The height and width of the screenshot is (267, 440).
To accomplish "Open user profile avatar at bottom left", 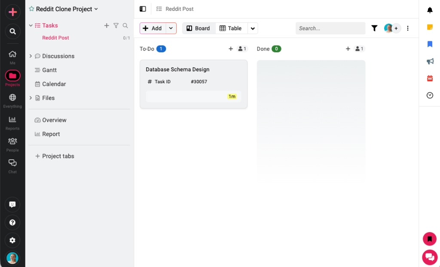I will 12,258.
